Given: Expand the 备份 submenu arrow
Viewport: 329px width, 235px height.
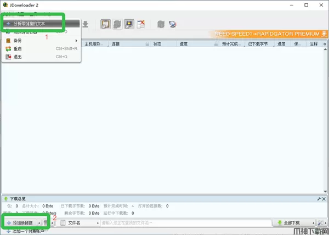Looking at the screenshot, I should (x=76, y=41).
